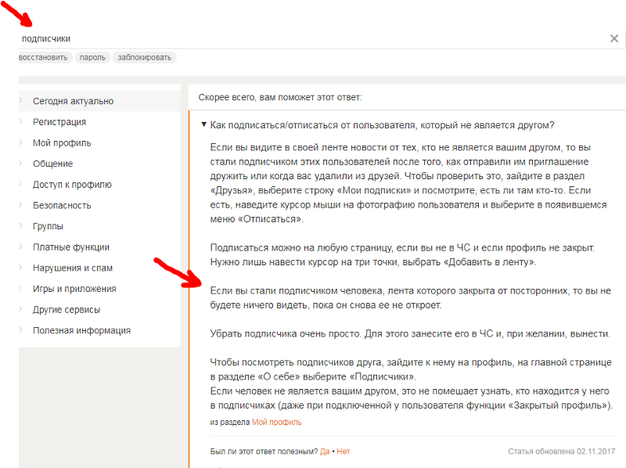Click heading «Скорее всего, вам поможет этот ответ:»
626x468 pixels.
coord(280,97)
